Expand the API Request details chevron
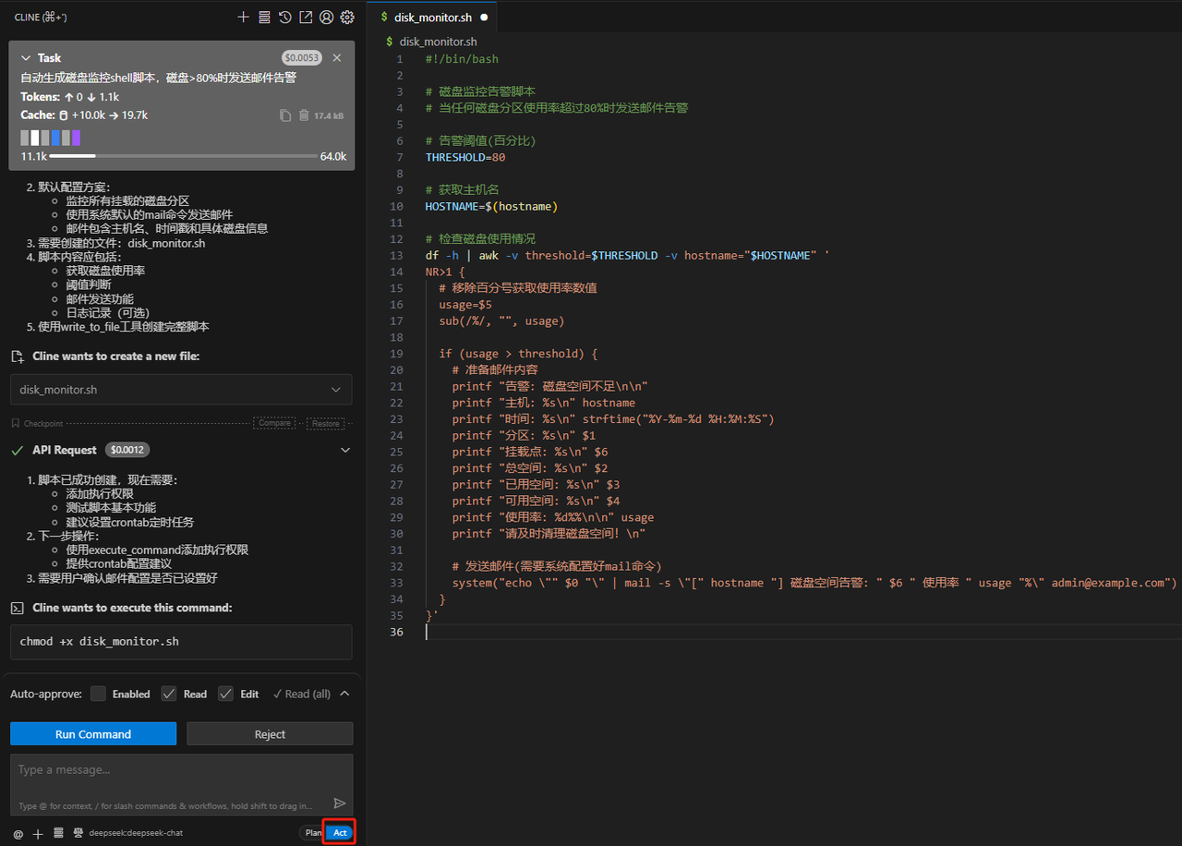 (345, 450)
